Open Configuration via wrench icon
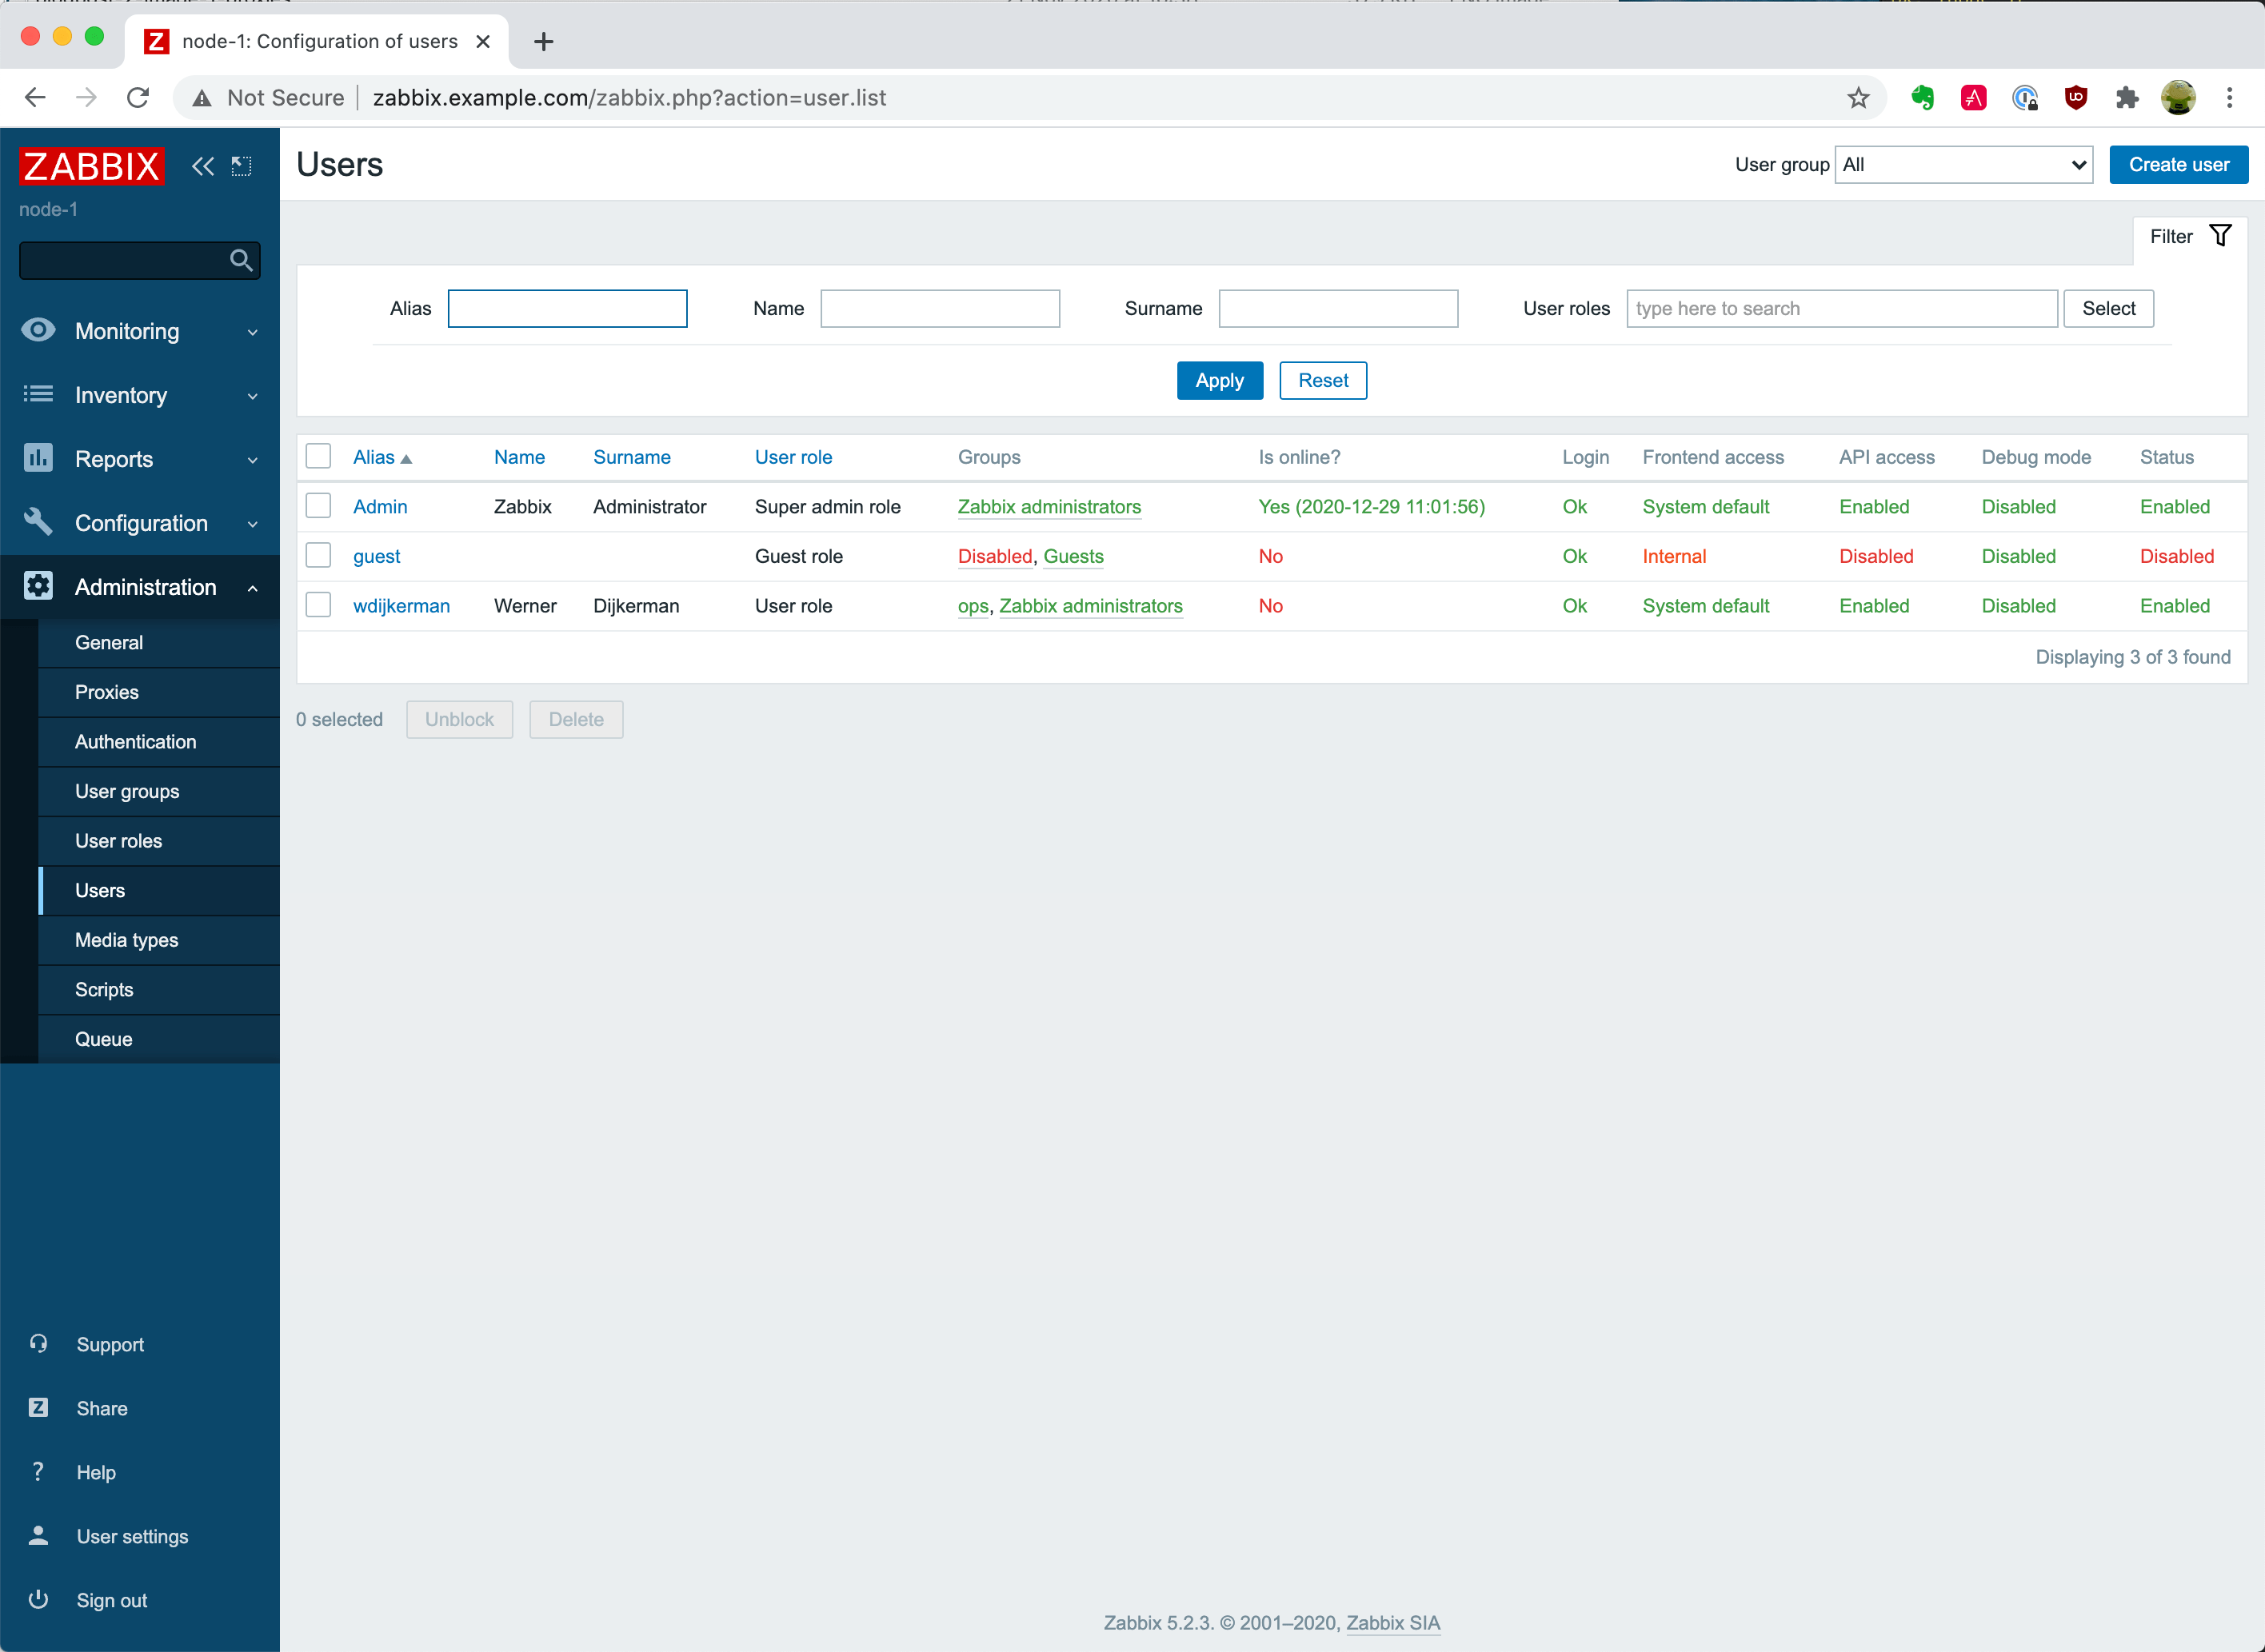 click(38, 522)
